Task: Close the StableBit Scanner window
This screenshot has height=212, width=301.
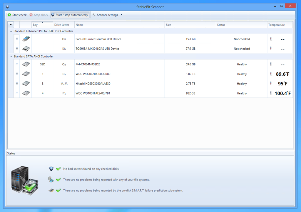Action: pos(290,6)
